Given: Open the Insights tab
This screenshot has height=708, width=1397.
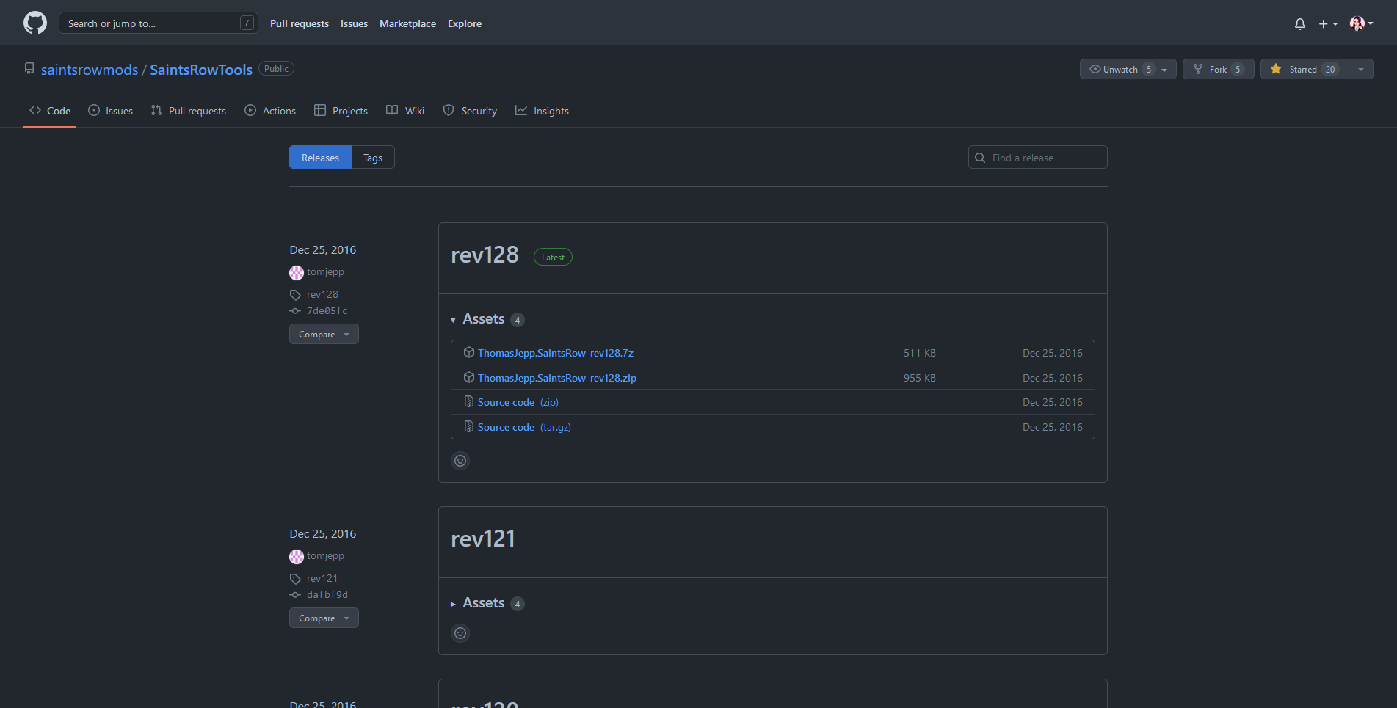Looking at the screenshot, I should tap(543, 111).
